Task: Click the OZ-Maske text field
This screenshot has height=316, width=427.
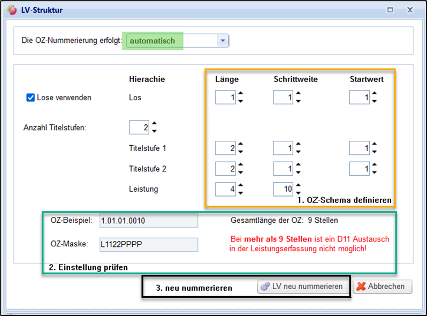Action: point(149,245)
